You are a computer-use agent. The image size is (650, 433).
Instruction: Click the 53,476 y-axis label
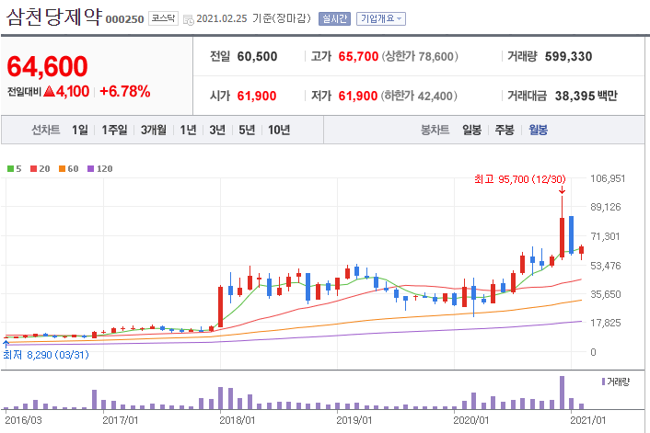pyautogui.click(x=606, y=266)
